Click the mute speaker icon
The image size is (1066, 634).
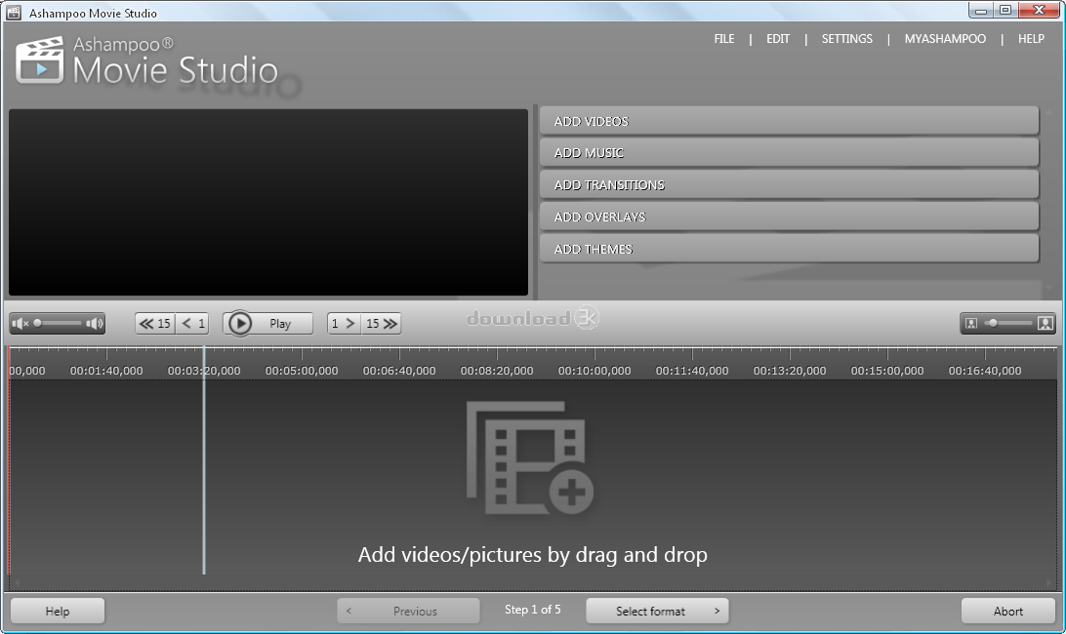20,324
